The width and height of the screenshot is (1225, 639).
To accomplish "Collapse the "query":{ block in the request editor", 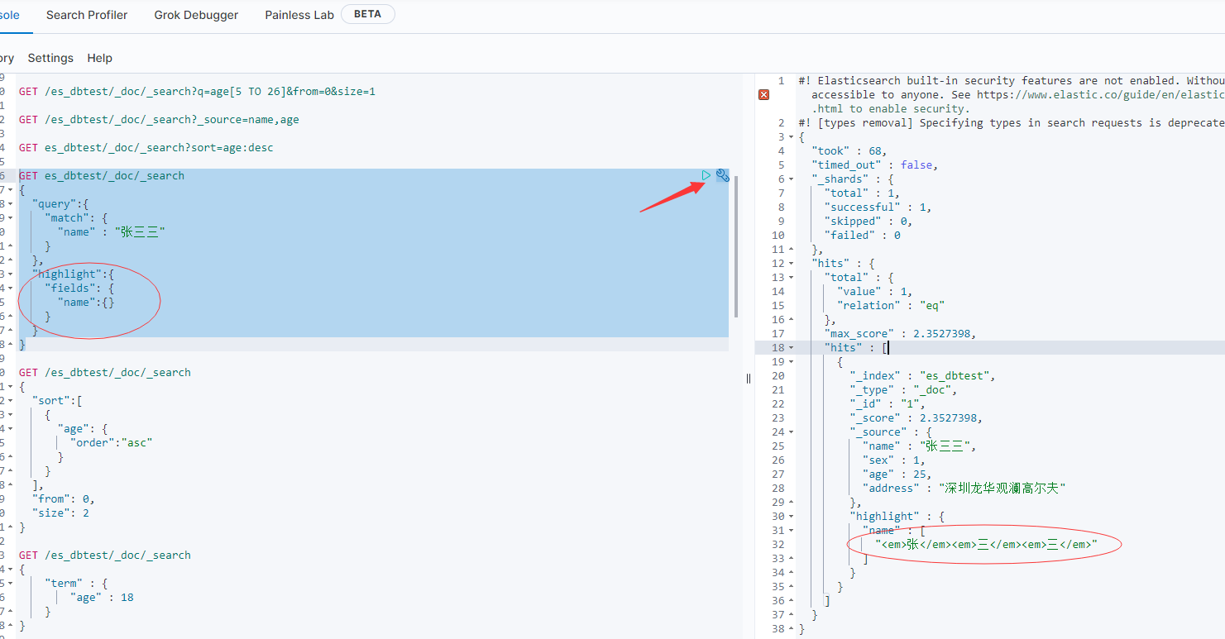I will (x=9, y=203).
